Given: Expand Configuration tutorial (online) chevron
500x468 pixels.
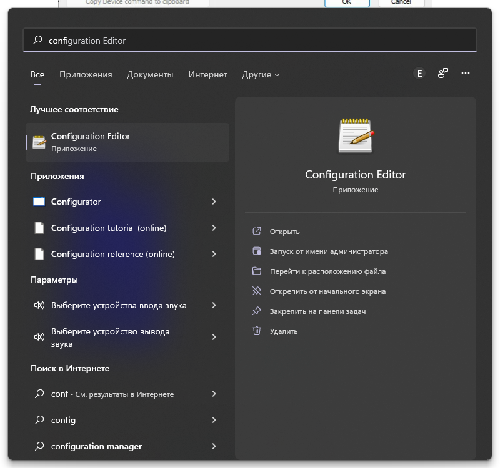Looking at the screenshot, I should tap(214, 228).
